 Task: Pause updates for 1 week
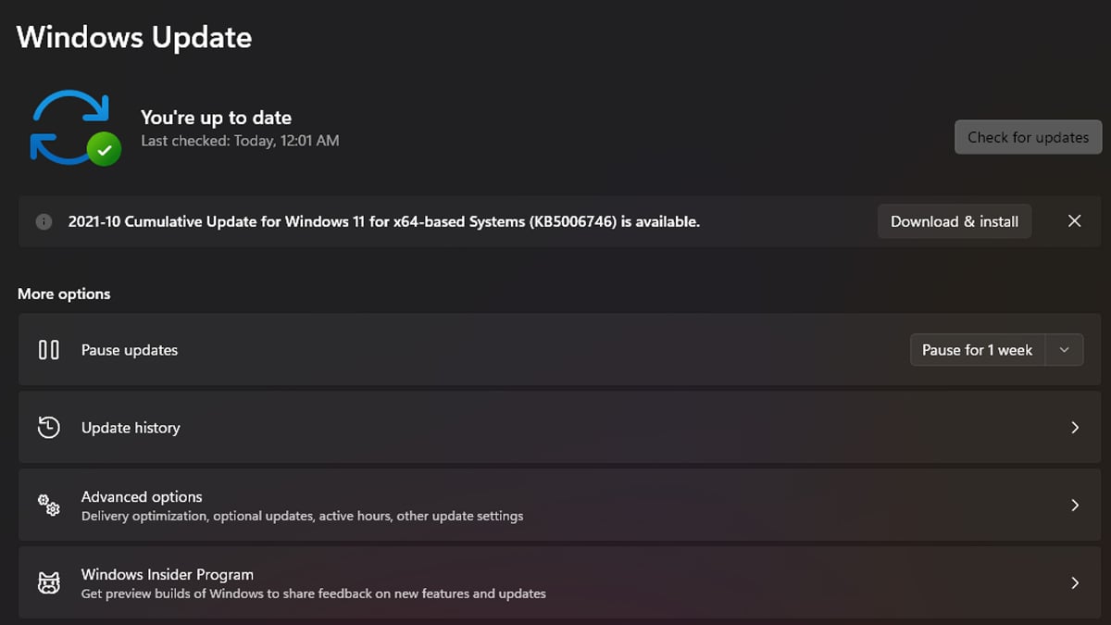click(978, 350)
